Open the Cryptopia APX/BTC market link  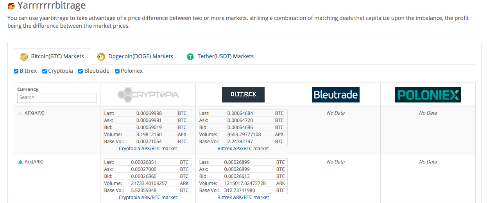tap(148, 149)
